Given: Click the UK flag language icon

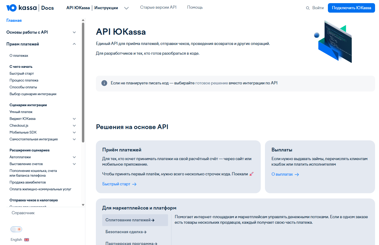Looking at the screenshot, I should click(x=27, y=240).
